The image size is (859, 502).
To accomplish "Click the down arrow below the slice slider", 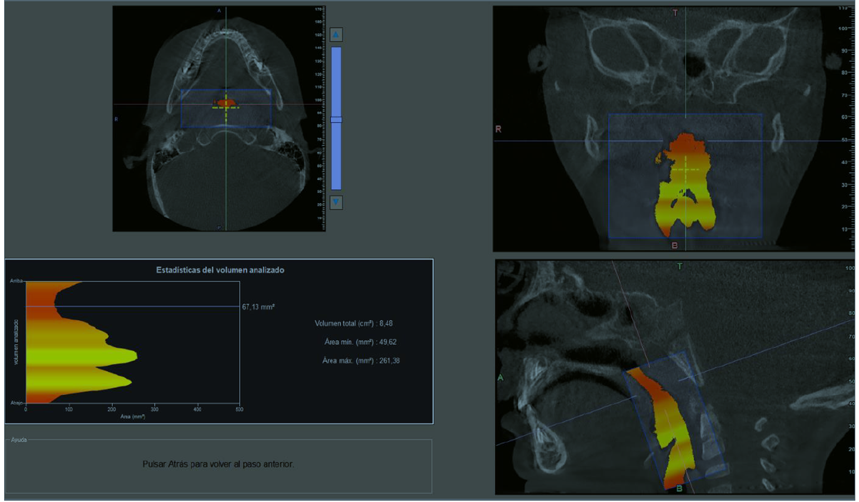I will [336, 202].
